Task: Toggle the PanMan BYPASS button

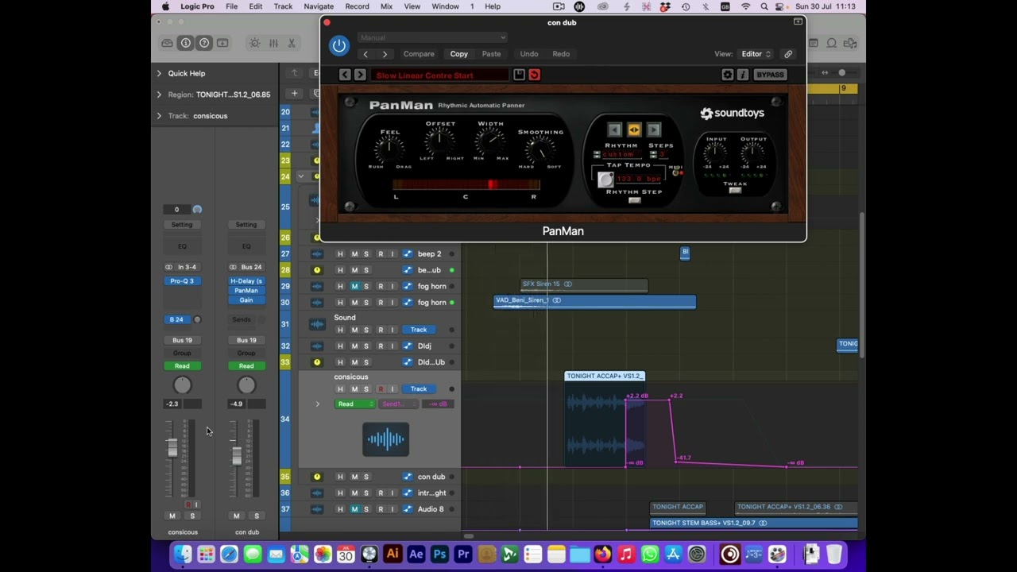Action: tap(770, 75)
